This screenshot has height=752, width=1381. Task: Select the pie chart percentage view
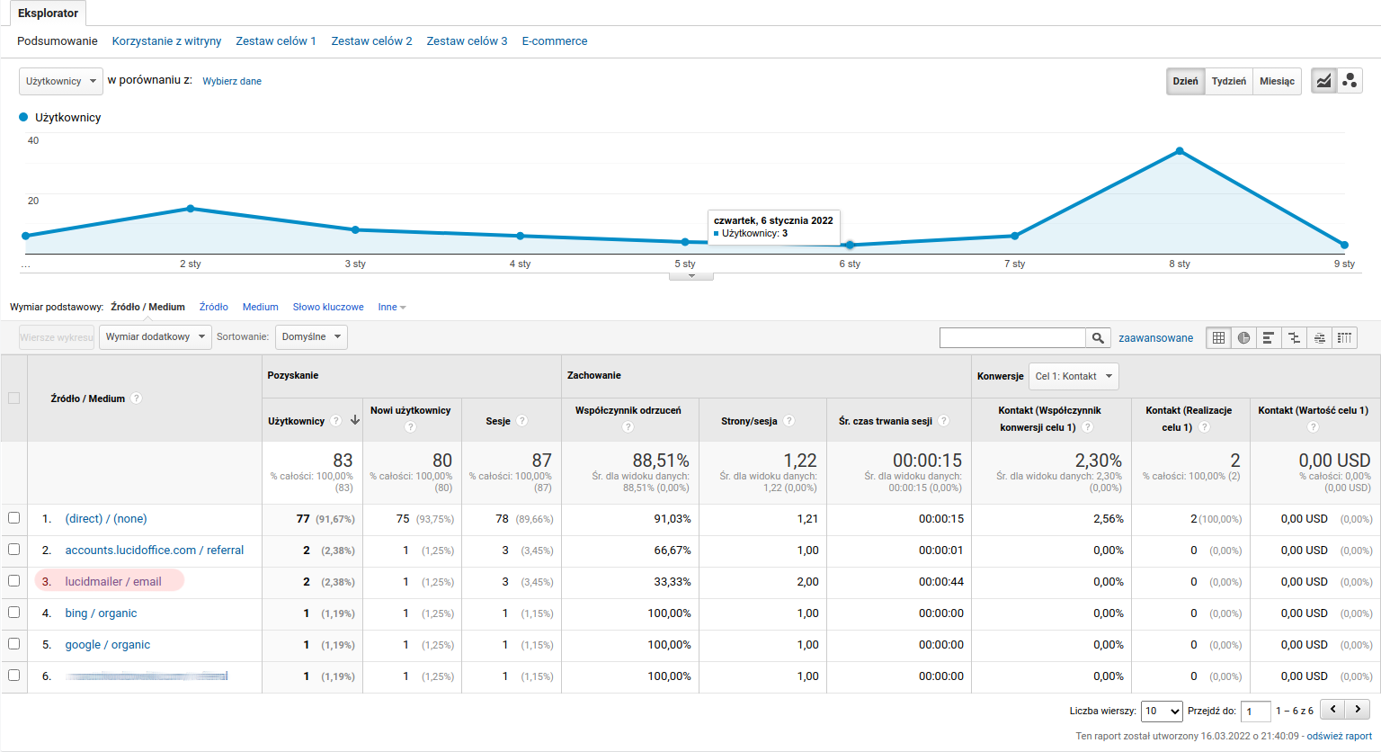1243,338
